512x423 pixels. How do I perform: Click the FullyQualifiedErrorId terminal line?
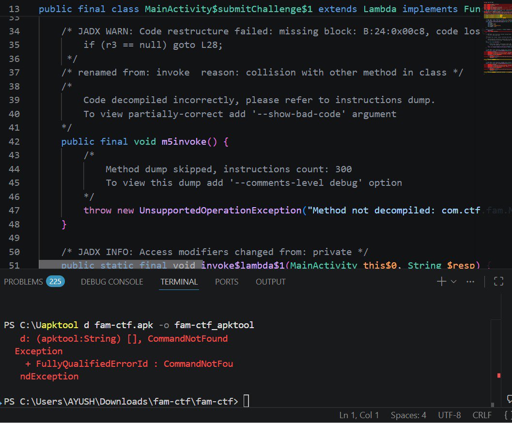[x=129, y=363]
